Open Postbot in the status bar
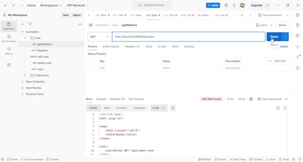The image size is (303, 162). coord(204,159)
